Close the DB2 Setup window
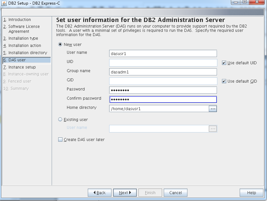267x201 pixels. (257, 2)
